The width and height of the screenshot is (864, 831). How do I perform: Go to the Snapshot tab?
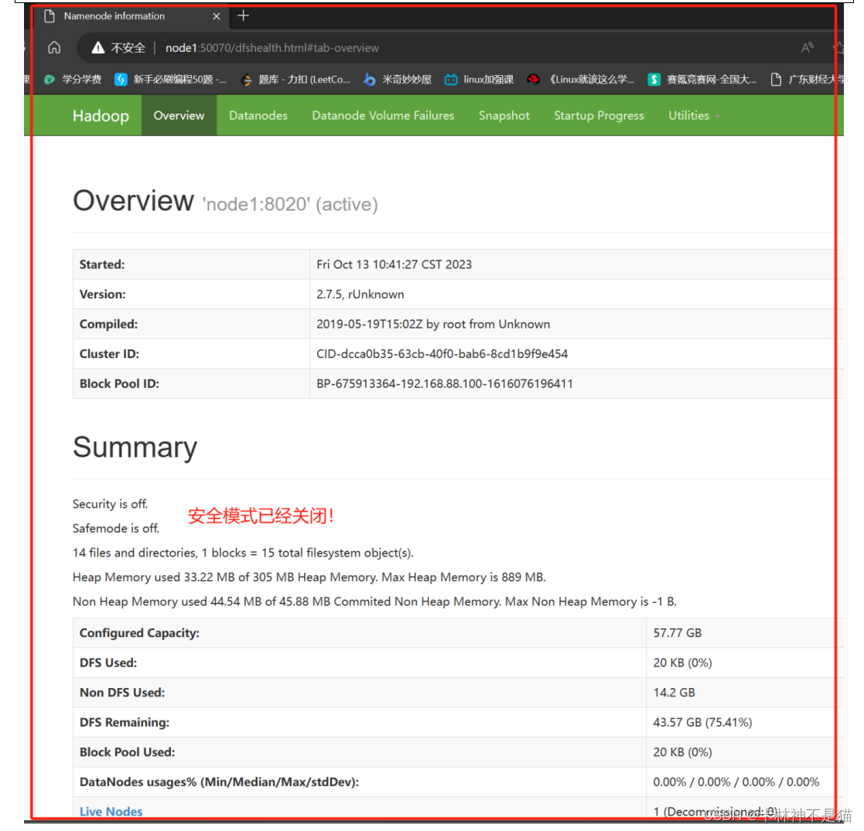point(504,116)
